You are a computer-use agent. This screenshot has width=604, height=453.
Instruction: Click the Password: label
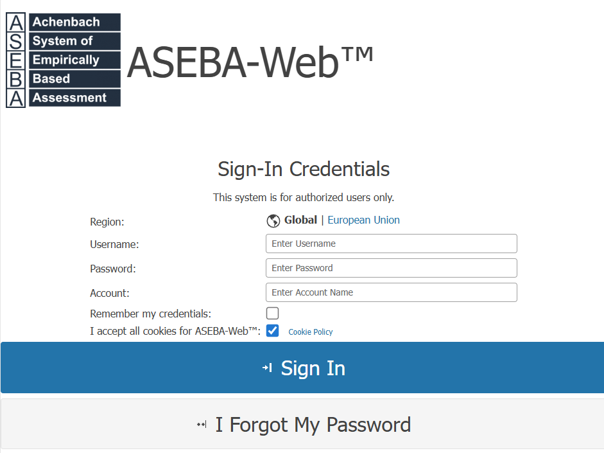[113, 269]
